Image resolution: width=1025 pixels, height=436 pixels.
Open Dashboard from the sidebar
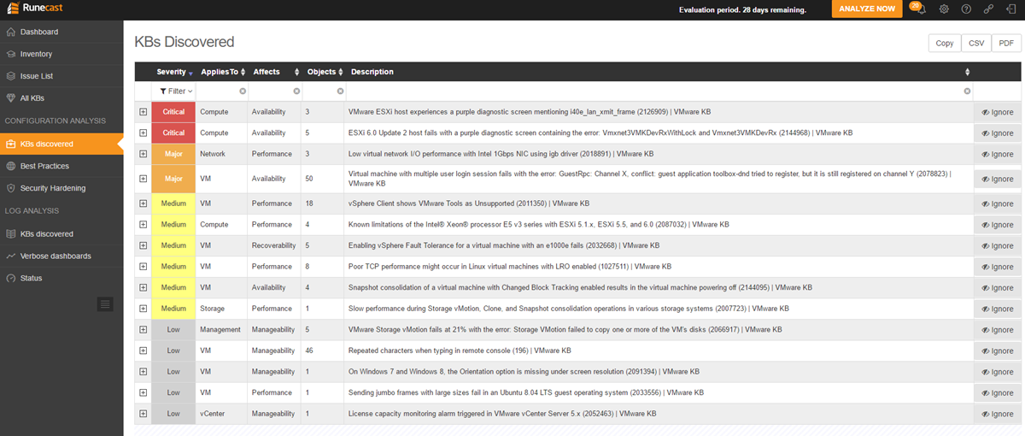pos(61,32)
